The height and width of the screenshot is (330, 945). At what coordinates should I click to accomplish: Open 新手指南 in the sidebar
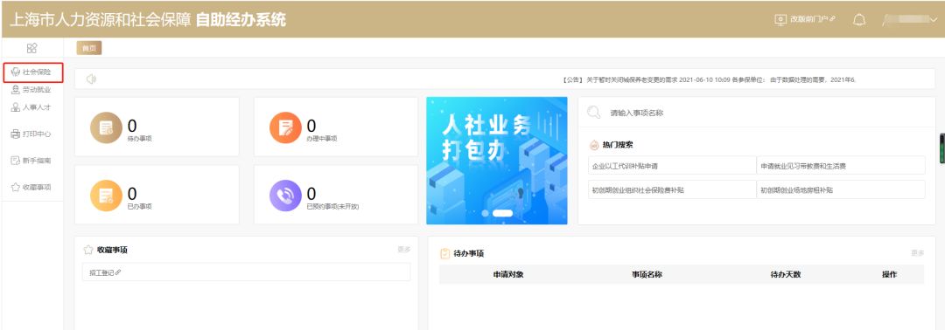[x=31, y=161]
